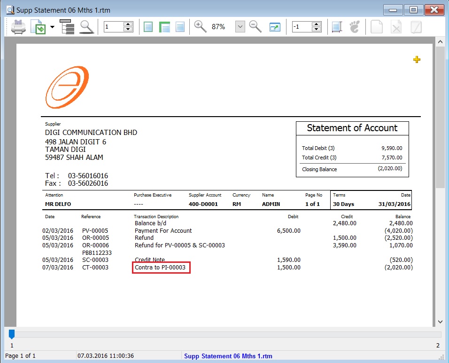449x363 pixels.
Task: Open the export options dropdown arrow
Action: coord(52,27)
